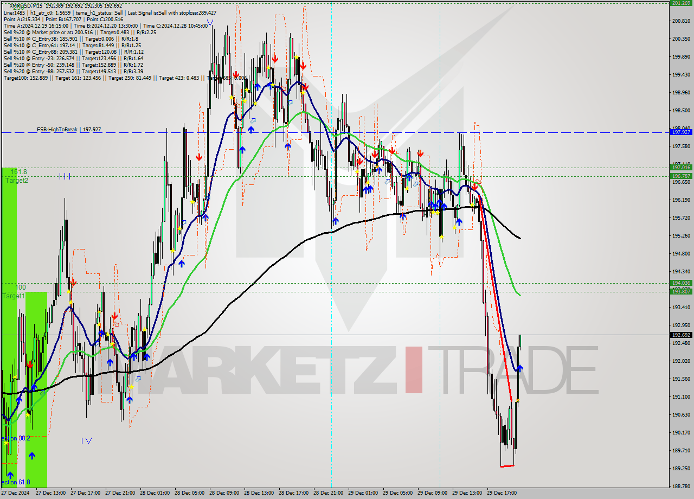Click the 'Sell %10 @ C_Entry61: 197.14' line
Image resolution: width=694 pixels, height=499 pixels.
(72, 45)
